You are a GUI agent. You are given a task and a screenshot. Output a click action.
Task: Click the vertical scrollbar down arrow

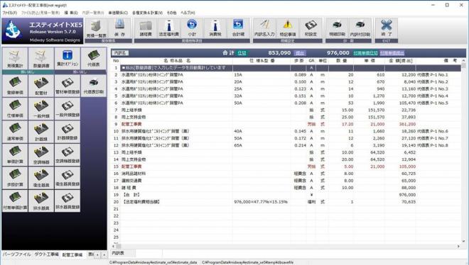pos(463,241)
